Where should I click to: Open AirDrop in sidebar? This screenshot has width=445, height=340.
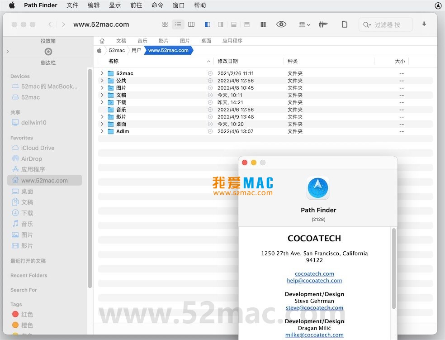(x=27, y=159)
